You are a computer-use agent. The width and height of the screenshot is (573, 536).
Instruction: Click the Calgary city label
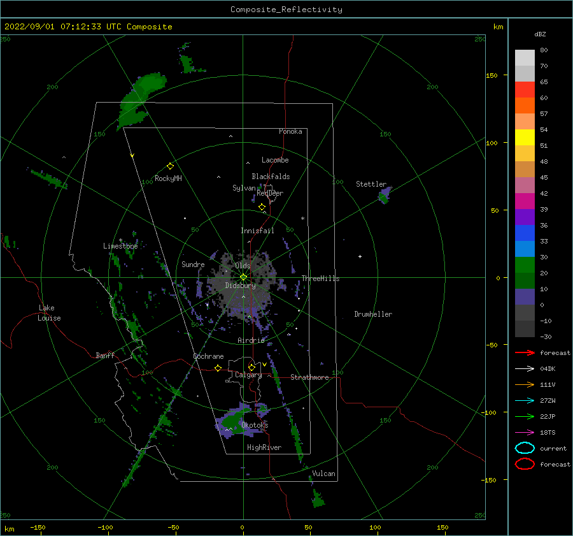click(248, 375)
